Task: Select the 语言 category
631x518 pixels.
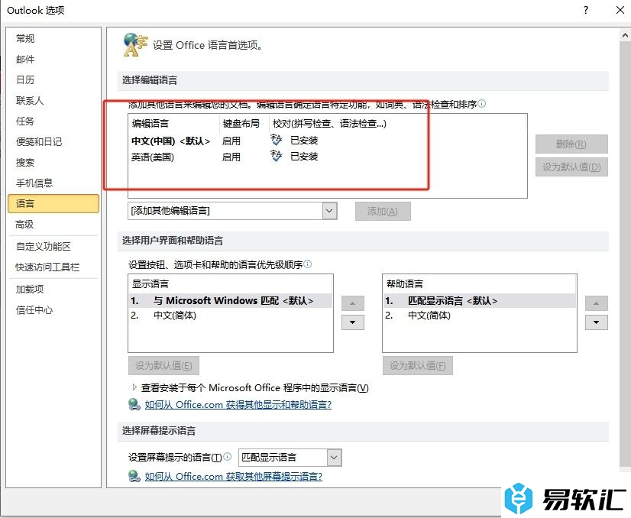Action: click(x=53, y=204)
